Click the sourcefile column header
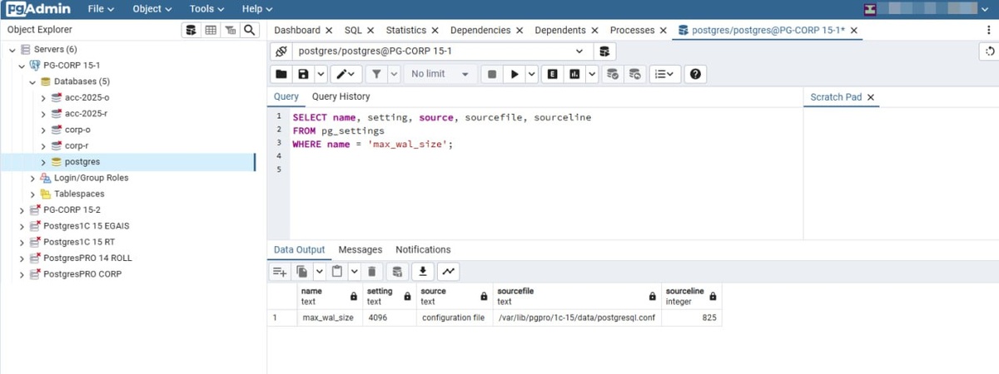This screenshot has height=374, width=999. click(x=575, y=297)
